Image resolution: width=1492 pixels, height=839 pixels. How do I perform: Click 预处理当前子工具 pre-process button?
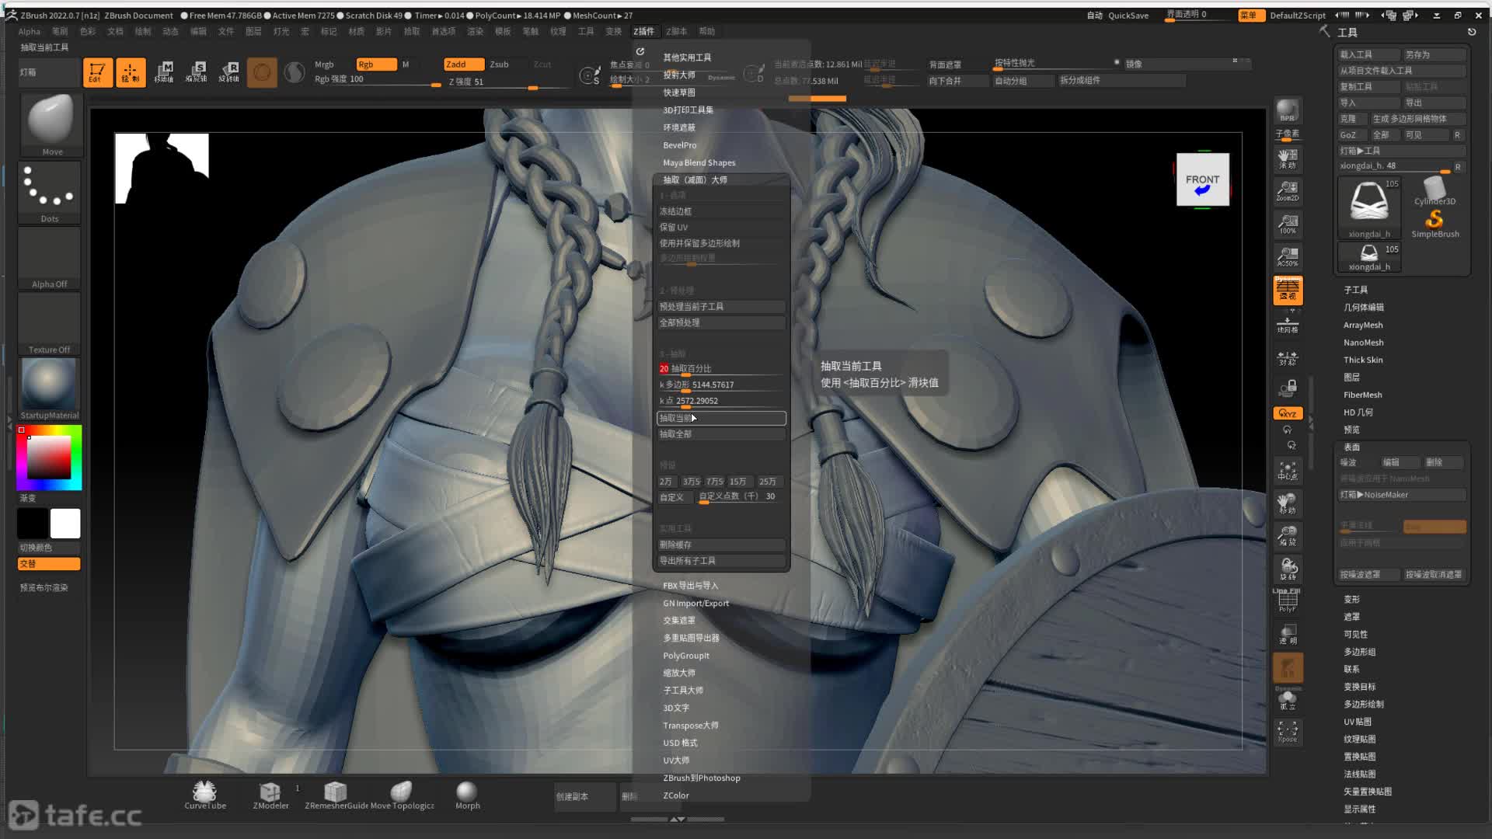[721, 307]
